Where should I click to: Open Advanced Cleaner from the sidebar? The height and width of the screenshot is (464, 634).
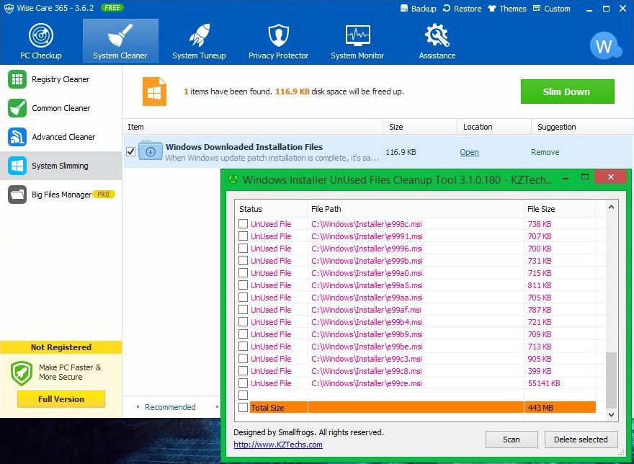coord(61,137)
